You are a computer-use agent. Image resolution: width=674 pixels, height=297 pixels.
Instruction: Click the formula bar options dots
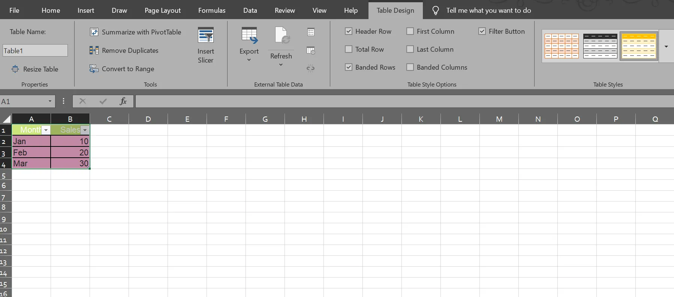pyautogui.click(x=63, y=101)
